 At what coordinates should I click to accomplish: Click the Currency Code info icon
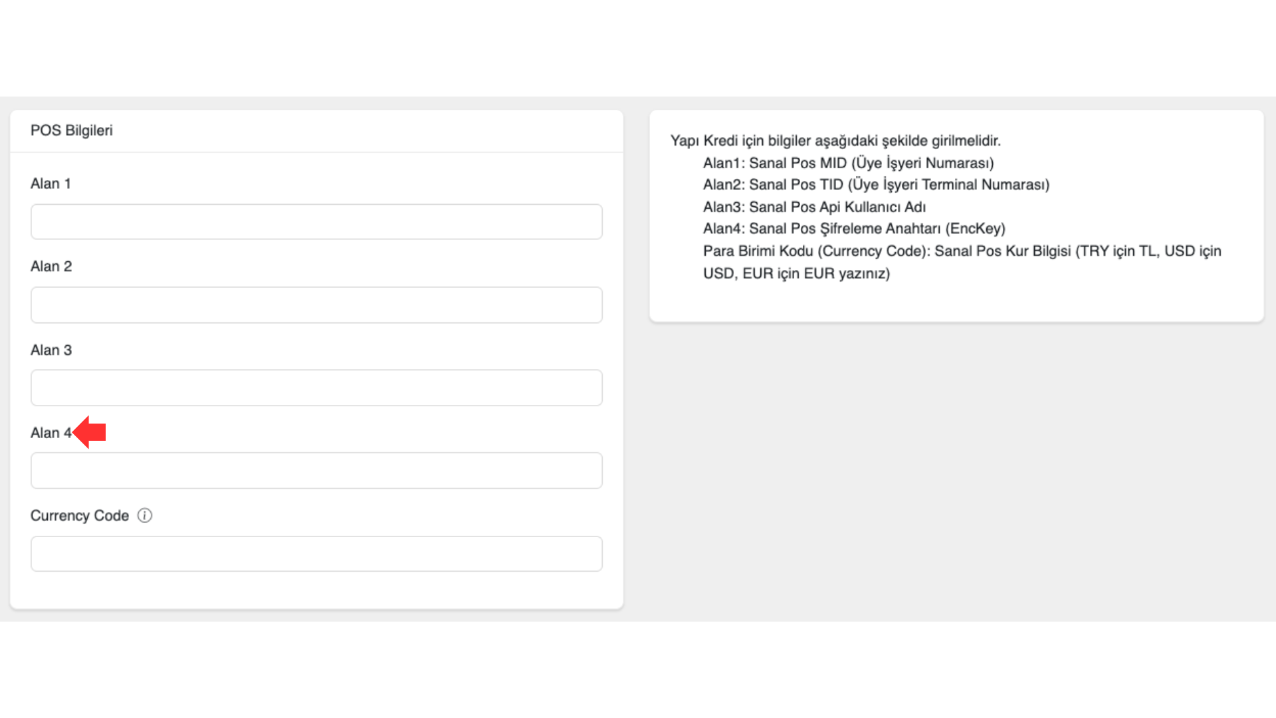(145, 515)
